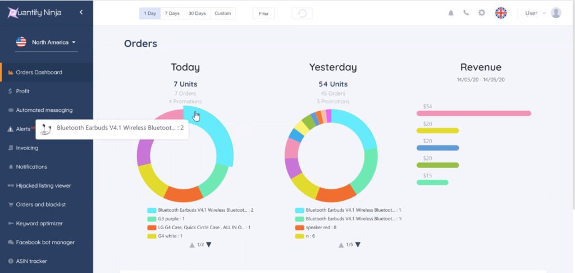This screenshot has width=575, height=273.
Task: Click orange segment of Today donut
Action: coord(184,194)
